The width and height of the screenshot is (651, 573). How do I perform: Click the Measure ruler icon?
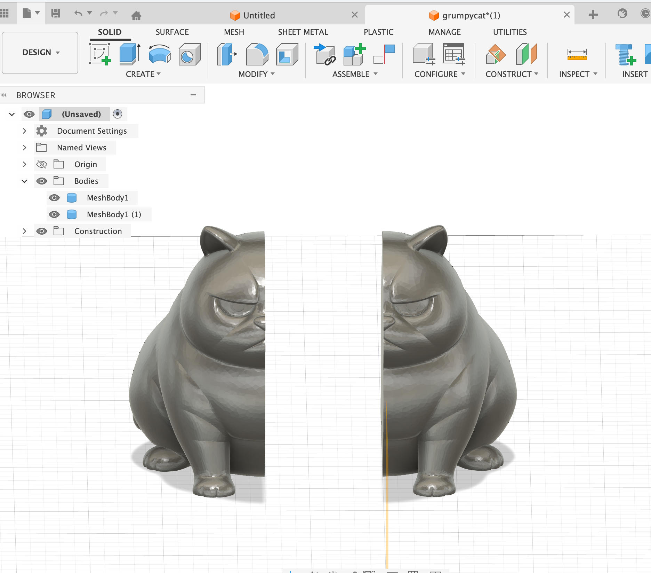coord(577,54)
